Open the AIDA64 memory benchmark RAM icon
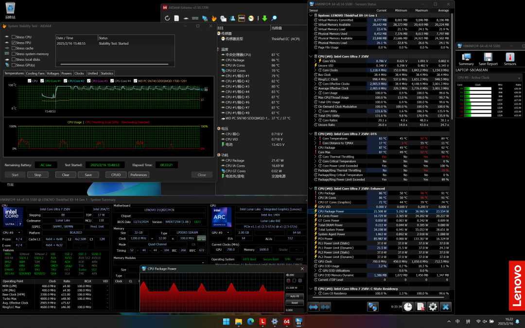Image resolution: width=525 pixels, height=328 pixels. coord(195,18)
